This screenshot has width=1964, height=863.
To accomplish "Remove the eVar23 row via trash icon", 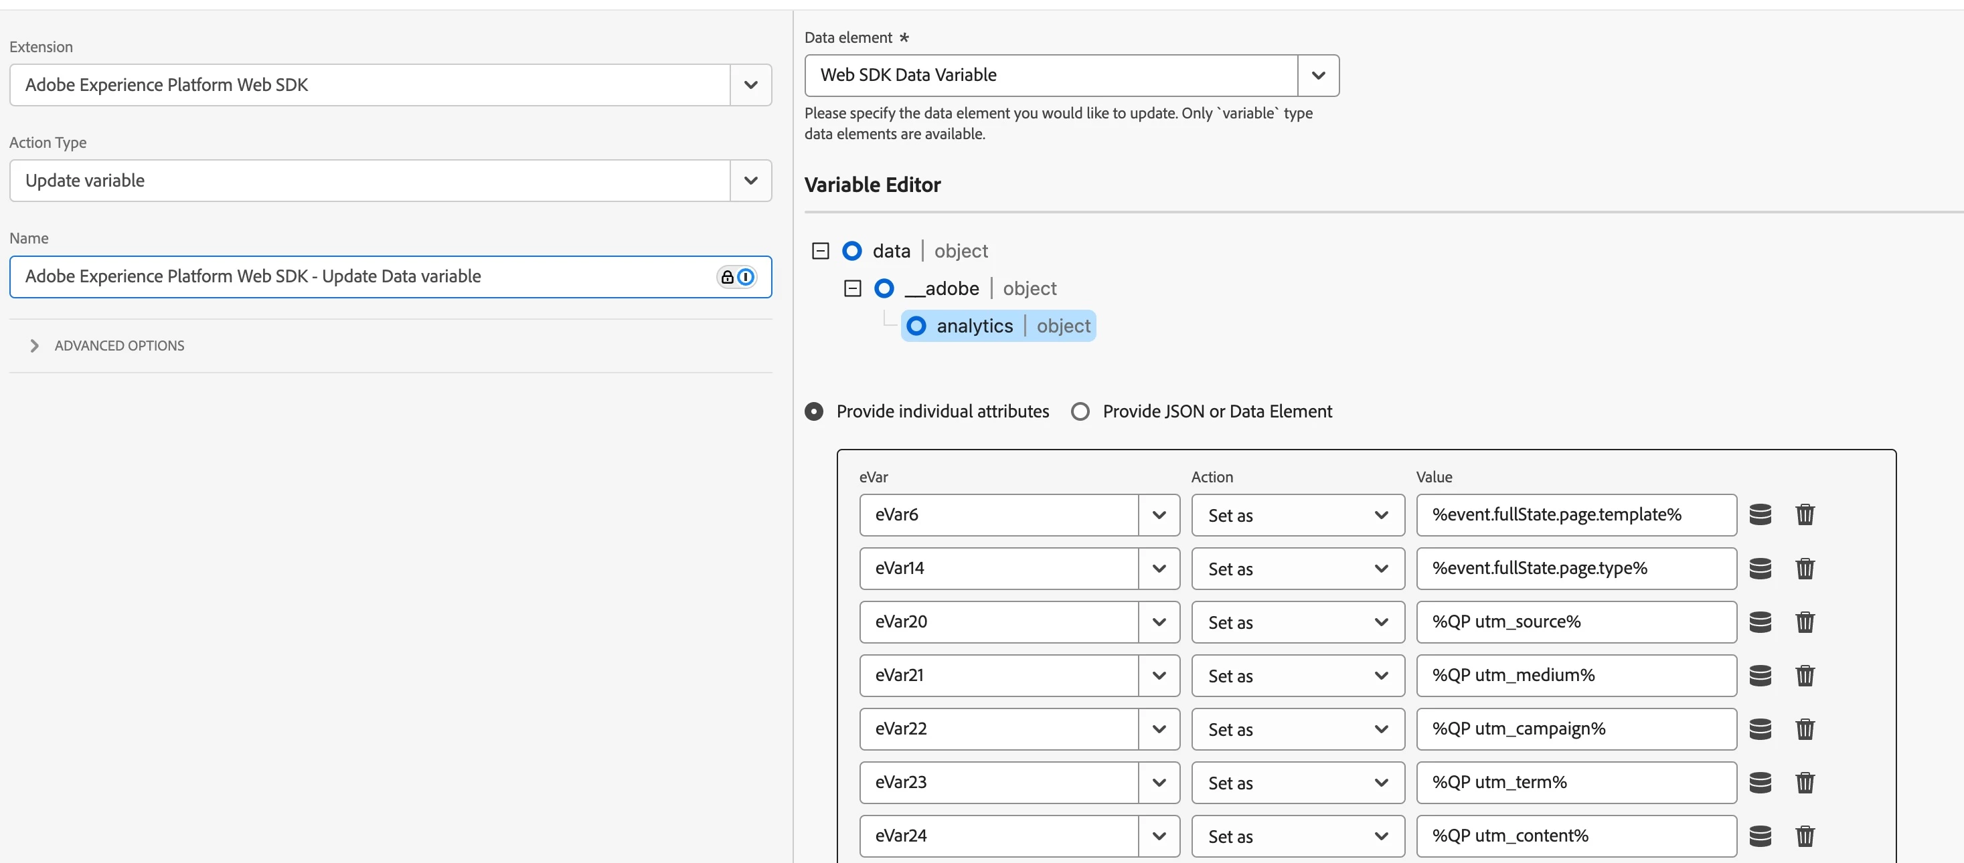I will click(x=1805, y=782).
